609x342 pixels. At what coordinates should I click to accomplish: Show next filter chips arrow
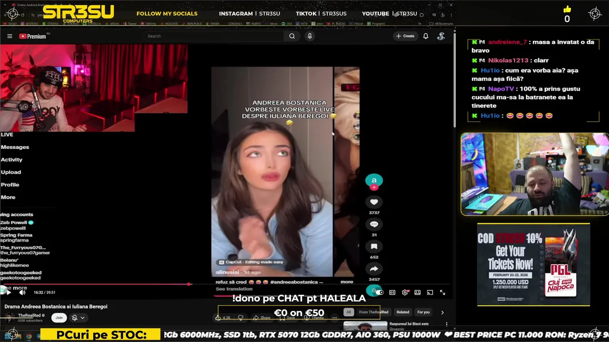tap(442, 312)
